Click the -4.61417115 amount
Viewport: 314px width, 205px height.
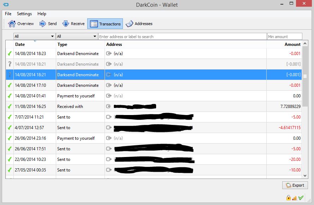pos(290,128)
